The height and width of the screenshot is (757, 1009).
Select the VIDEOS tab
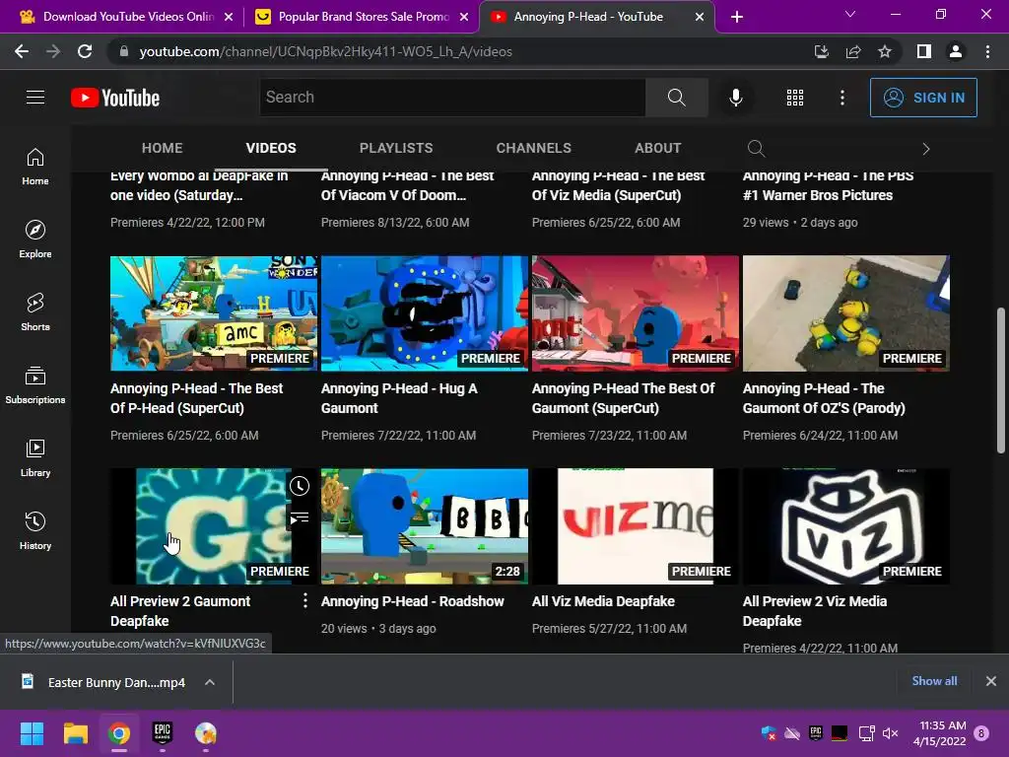click(271, 148)
